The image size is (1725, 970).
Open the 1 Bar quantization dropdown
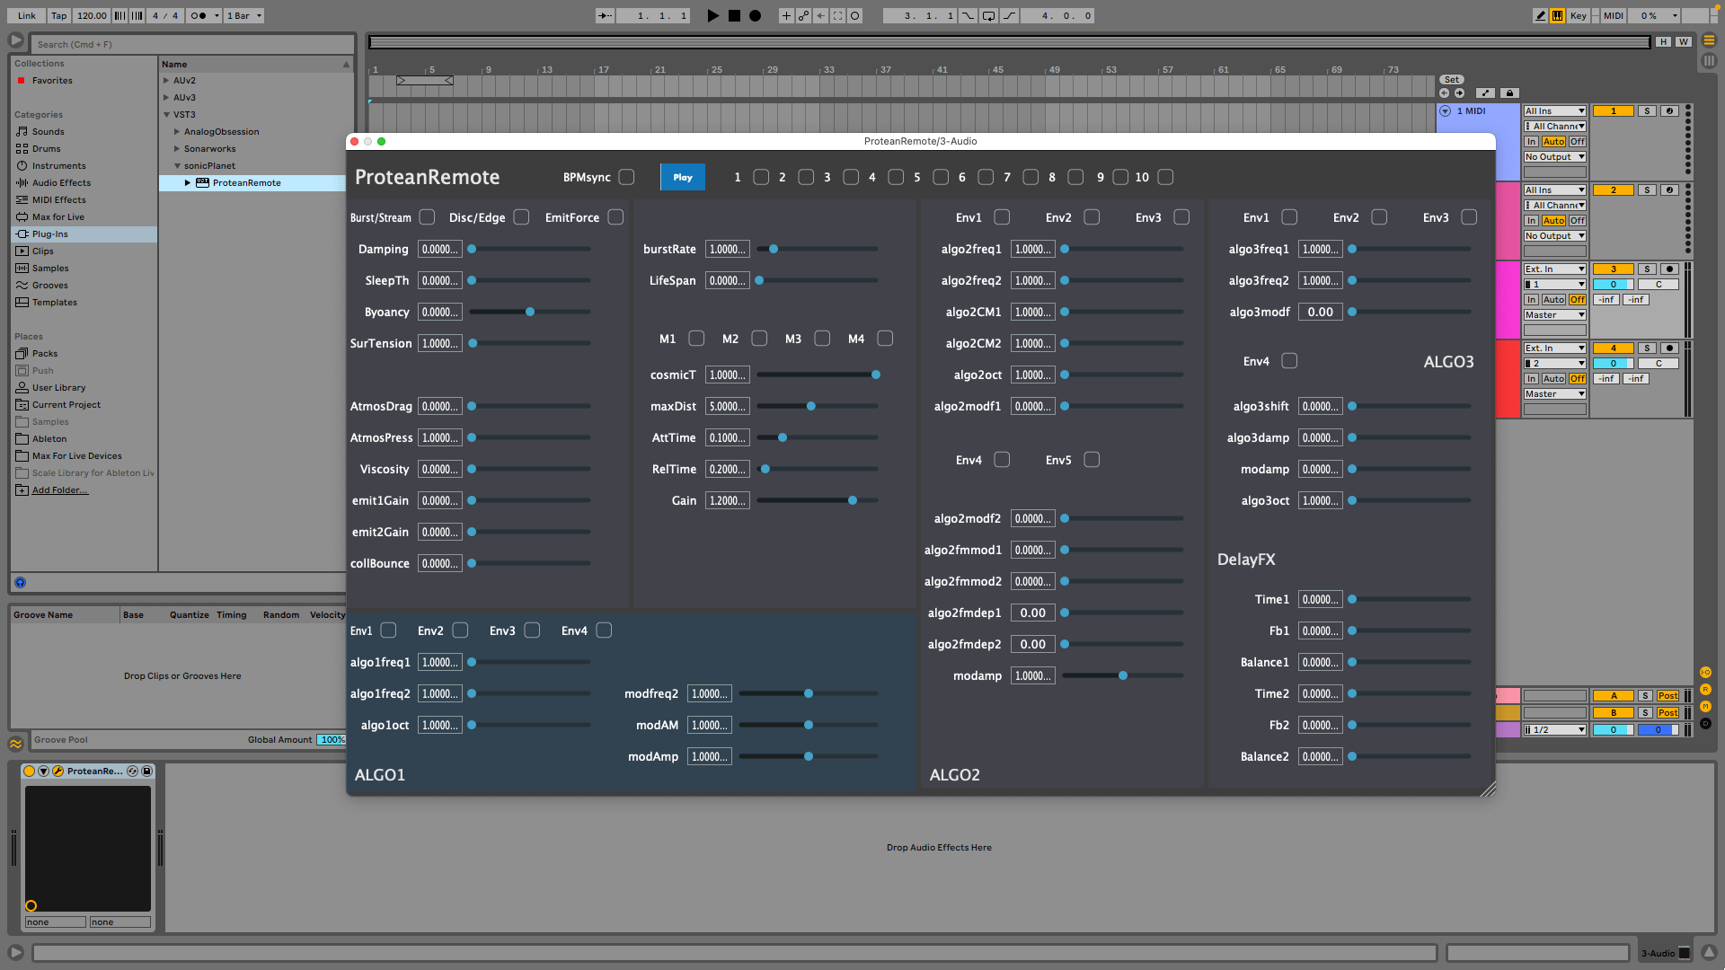tap(243, 15)
